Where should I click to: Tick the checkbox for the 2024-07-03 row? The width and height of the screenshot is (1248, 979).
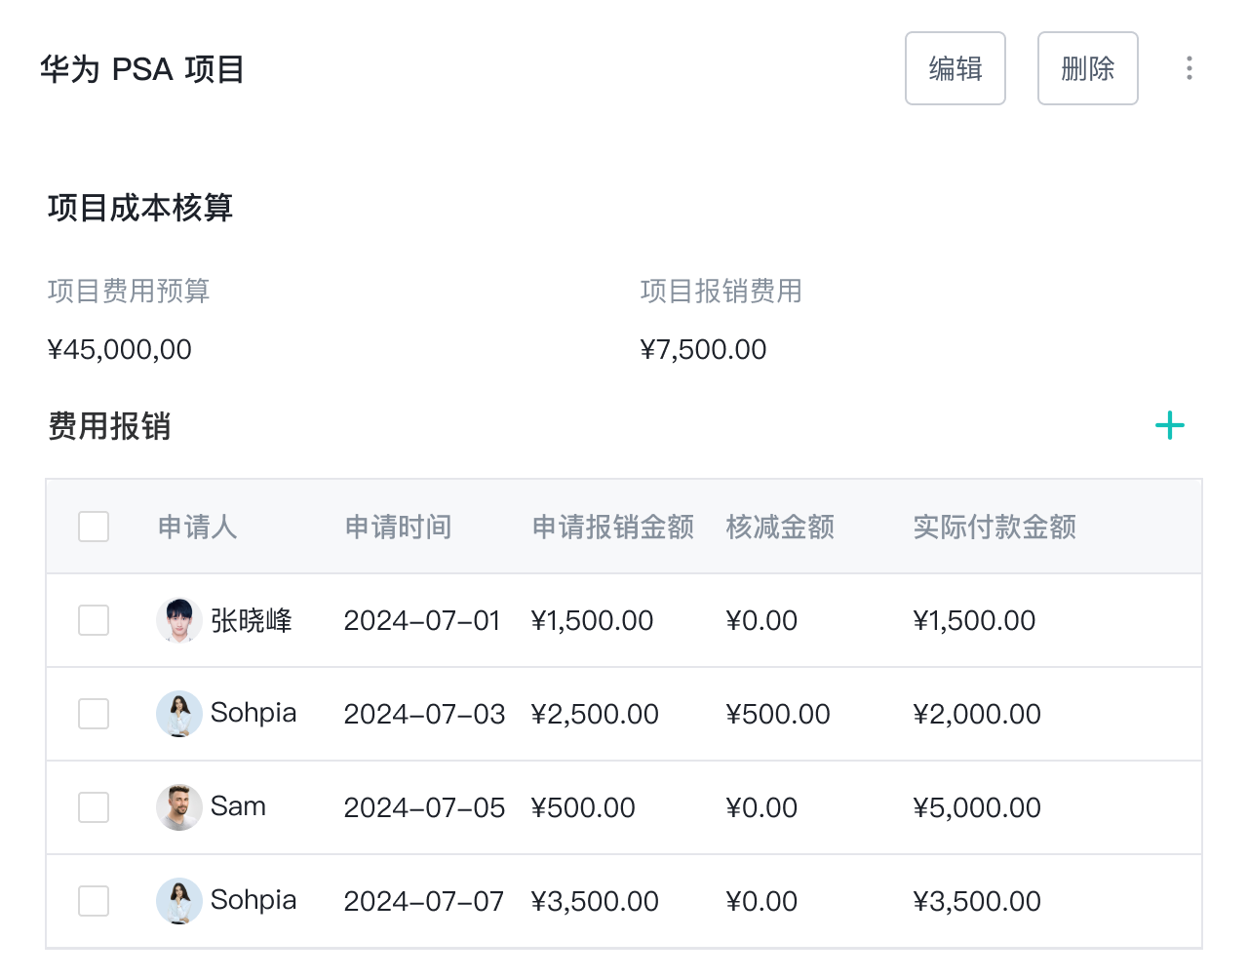pos(94,715)
